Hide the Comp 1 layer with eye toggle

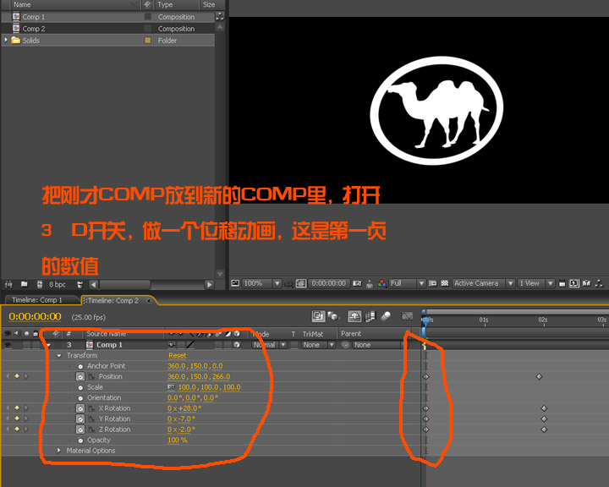[x=8, y=344]
